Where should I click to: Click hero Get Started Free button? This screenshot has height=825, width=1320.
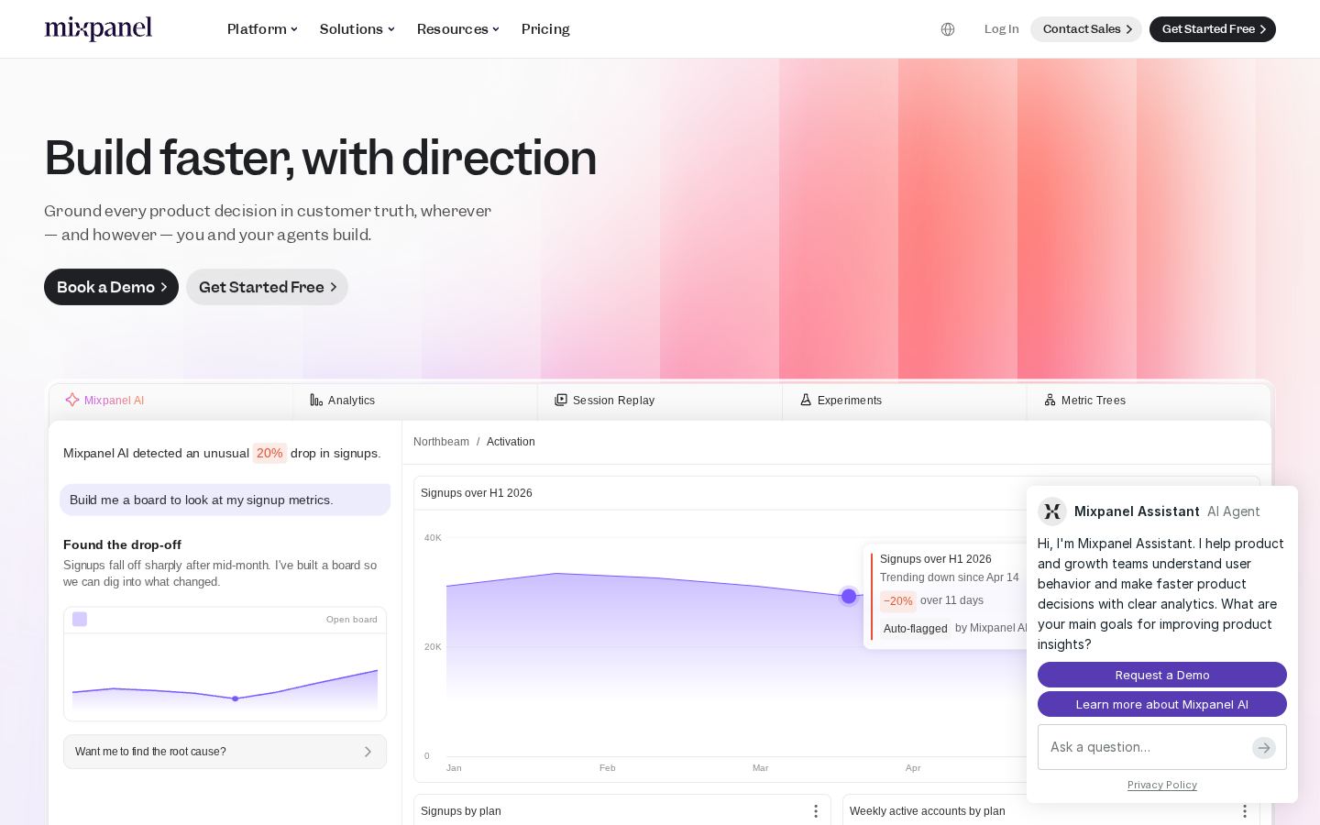(267, 287)
